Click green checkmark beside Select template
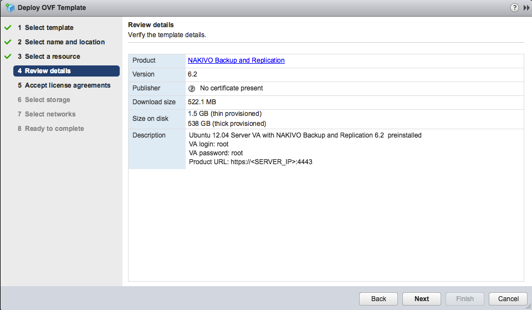The image size is (532, 310). pyautogui.click(x=8, y=28)
